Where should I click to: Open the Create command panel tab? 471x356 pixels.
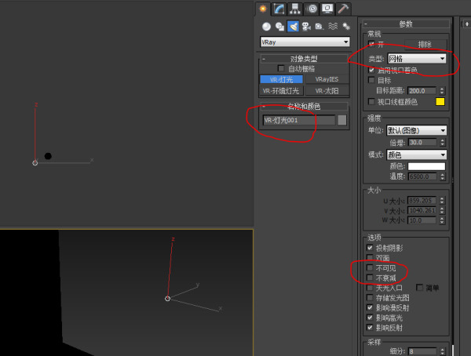(263, 9)
